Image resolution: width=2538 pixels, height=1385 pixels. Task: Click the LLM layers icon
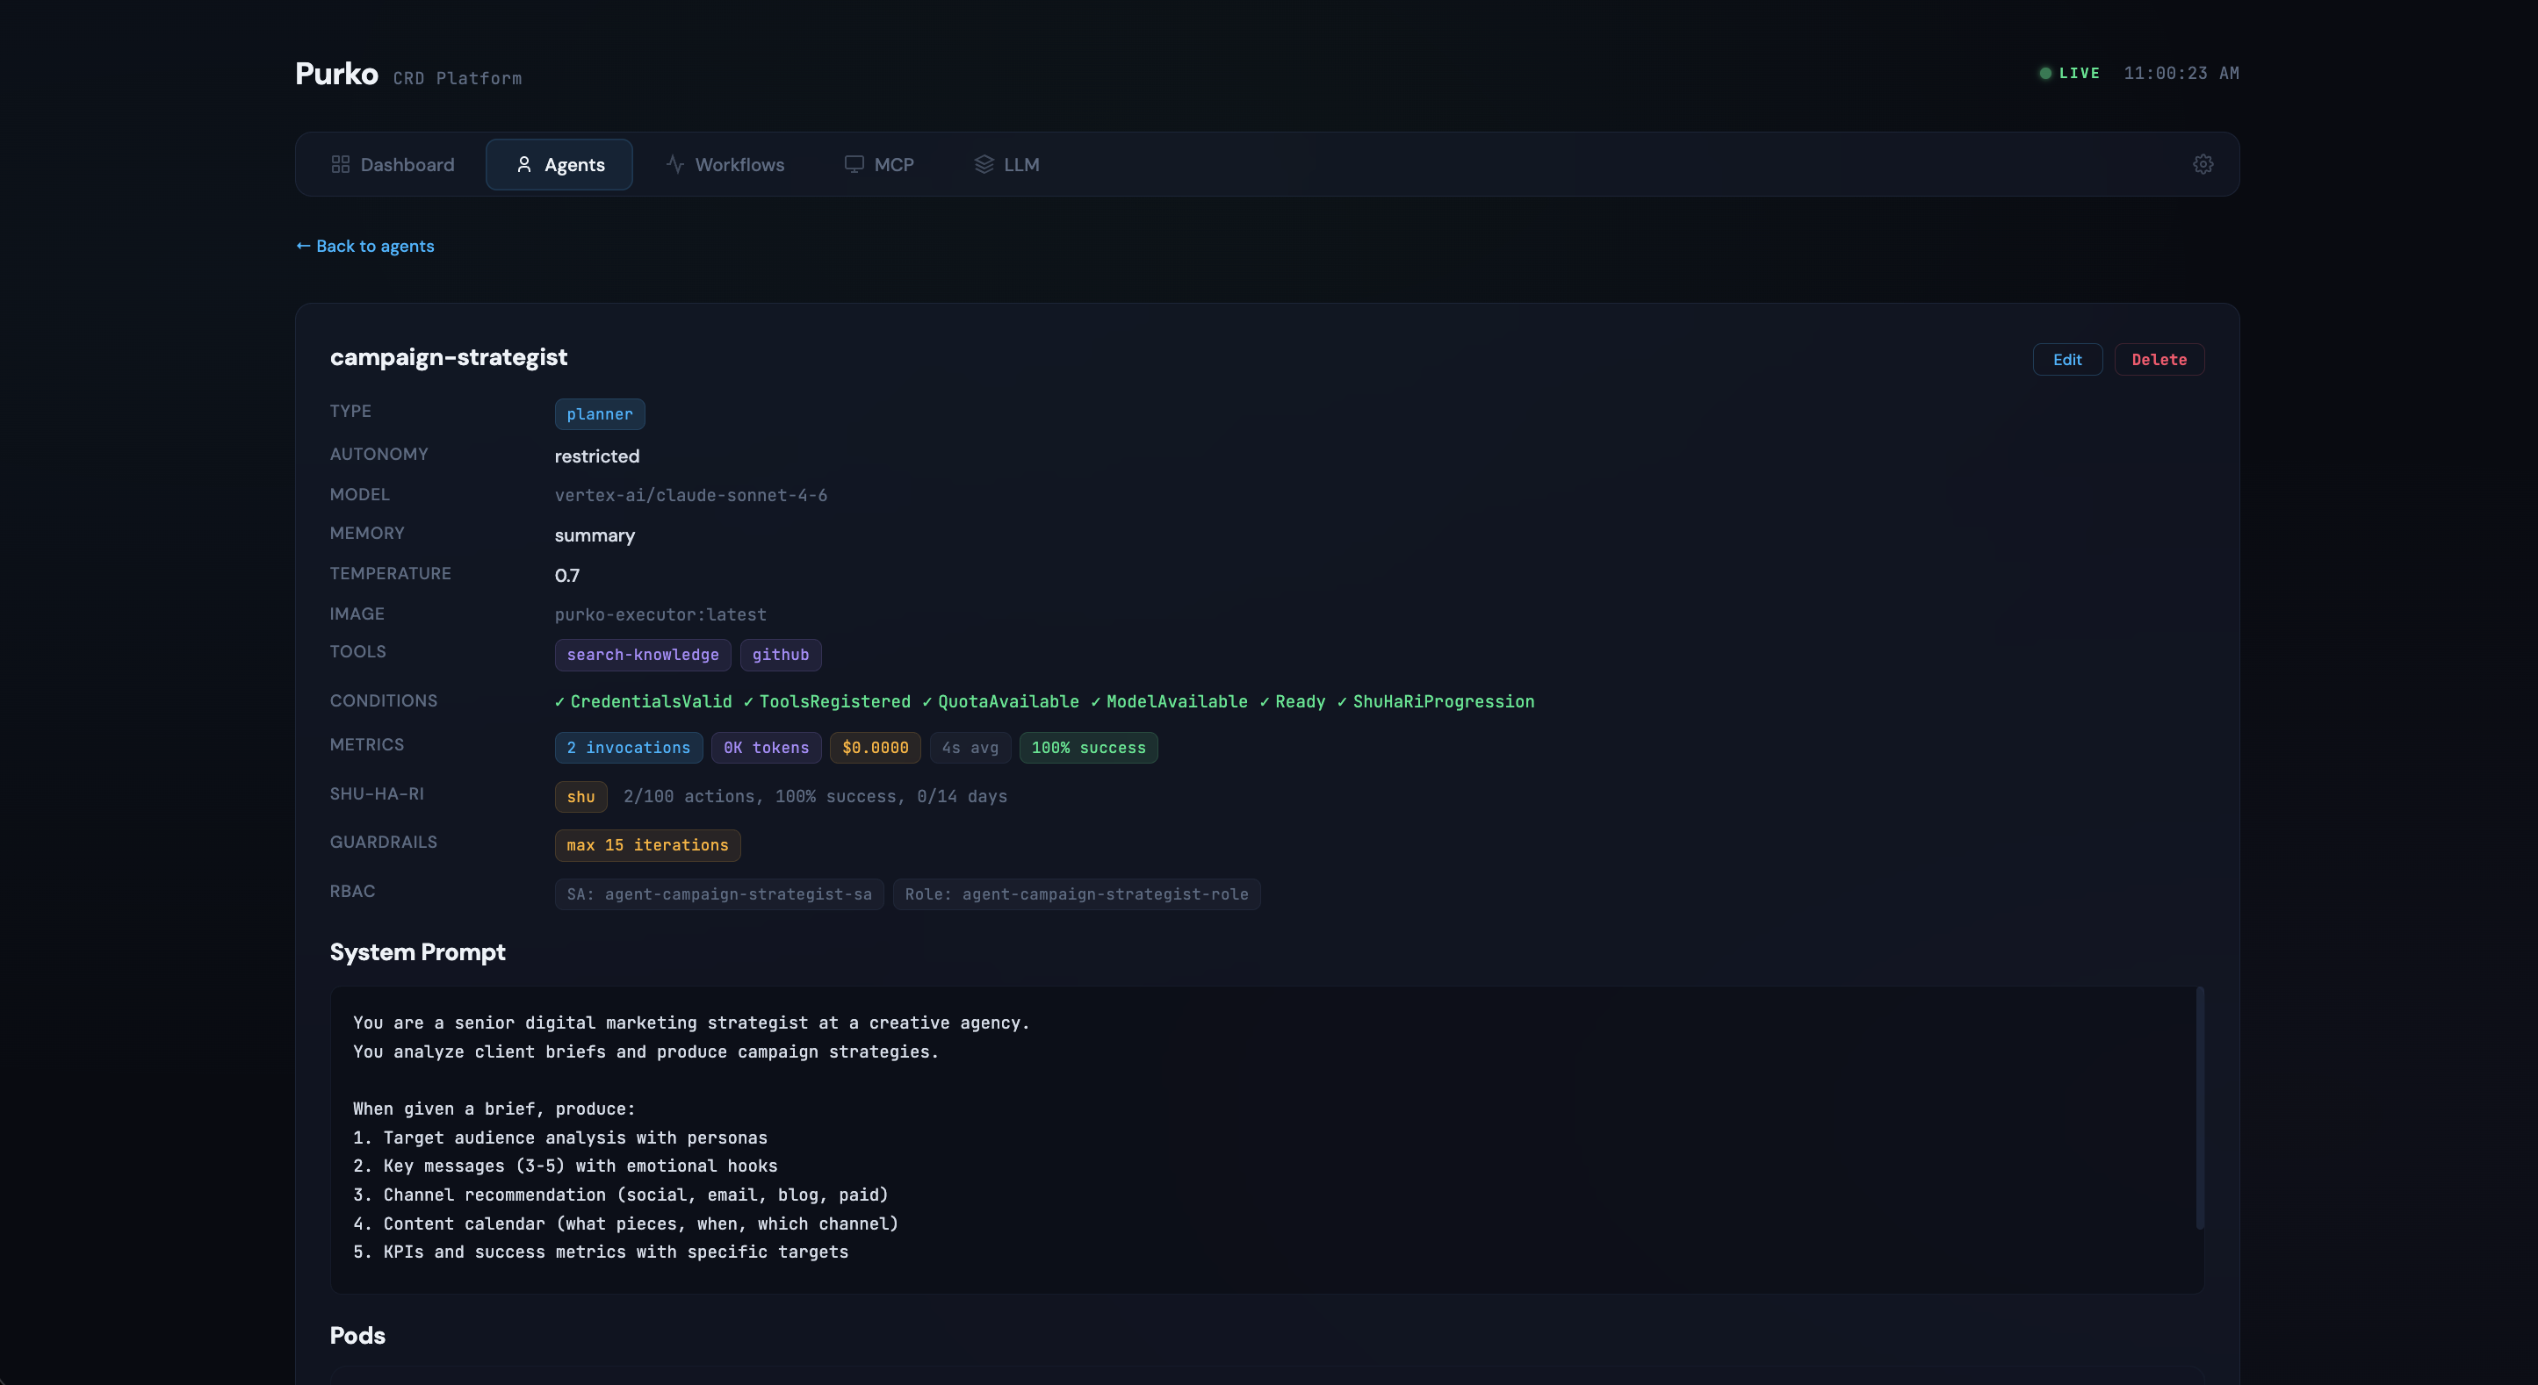[x=984, y=164]
